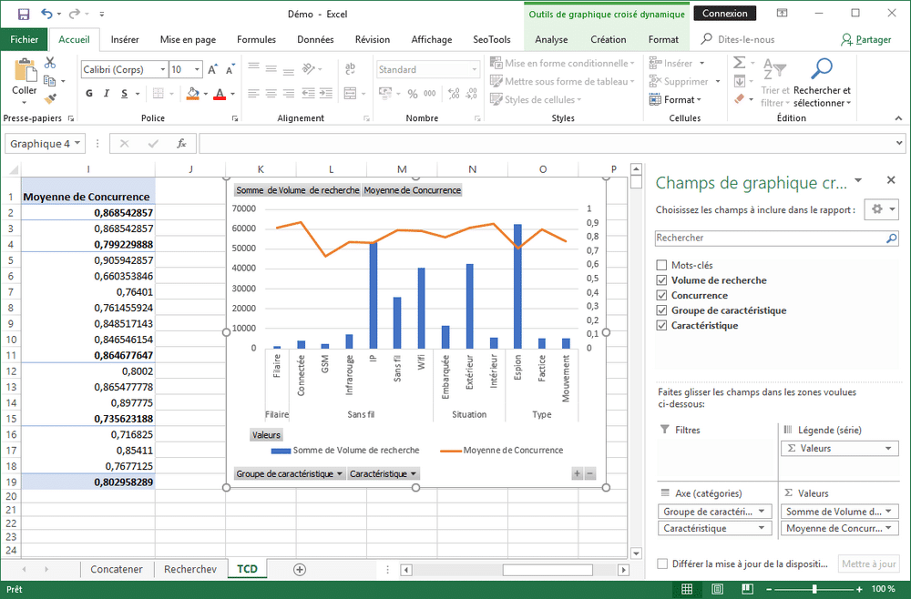Save the workbook with the floppy icon

pos(24,14)
